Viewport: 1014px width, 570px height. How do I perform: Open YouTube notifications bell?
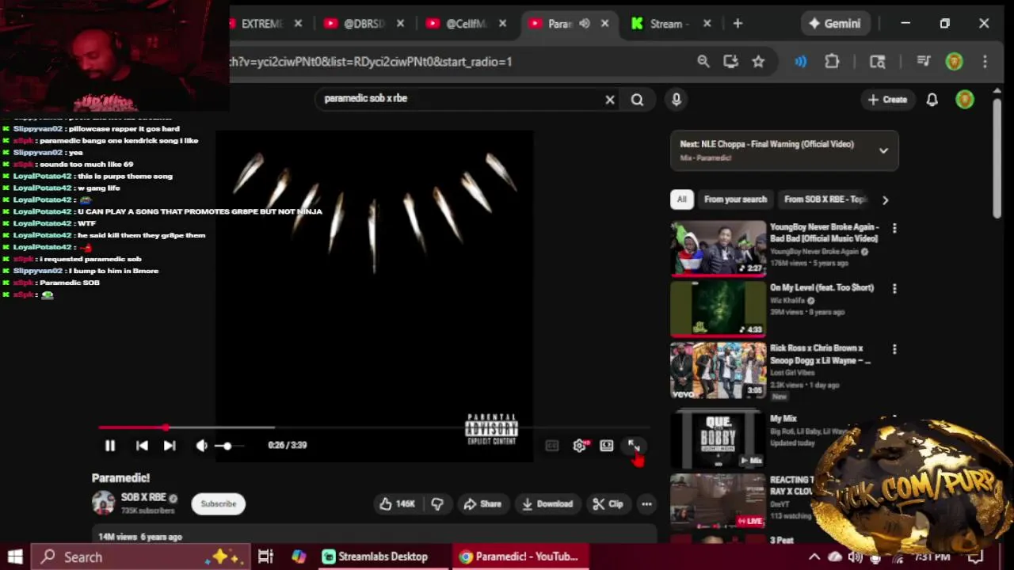coord(932,100)
